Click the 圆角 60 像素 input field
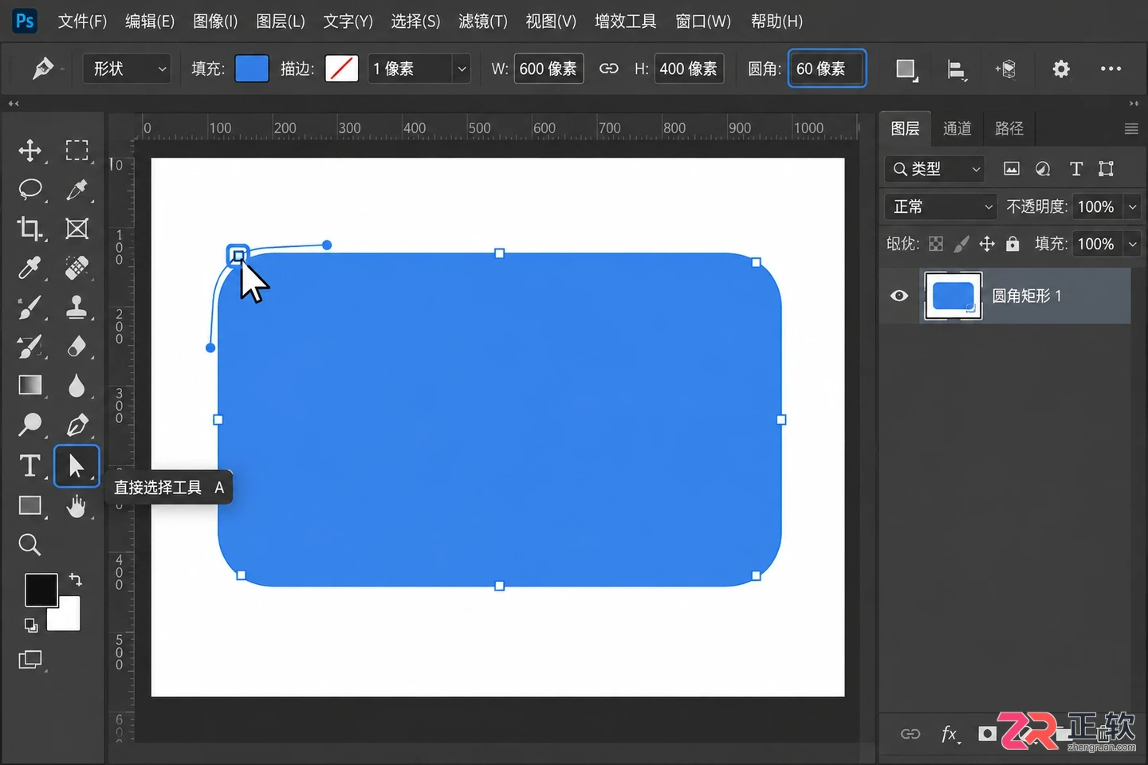The height and width of the screenshot is (765, 1148). [x=827, y=69]
